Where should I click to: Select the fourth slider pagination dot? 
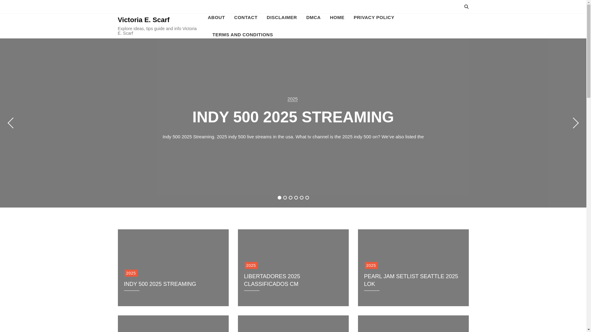(x=296, y=198)
